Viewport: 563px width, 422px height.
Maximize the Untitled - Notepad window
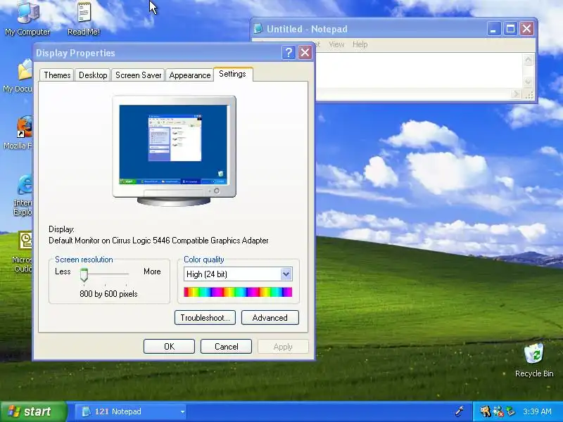tap(510, 29)
